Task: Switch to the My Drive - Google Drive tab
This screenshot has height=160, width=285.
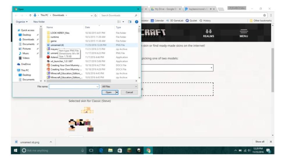Action: (x=165, y=9)
